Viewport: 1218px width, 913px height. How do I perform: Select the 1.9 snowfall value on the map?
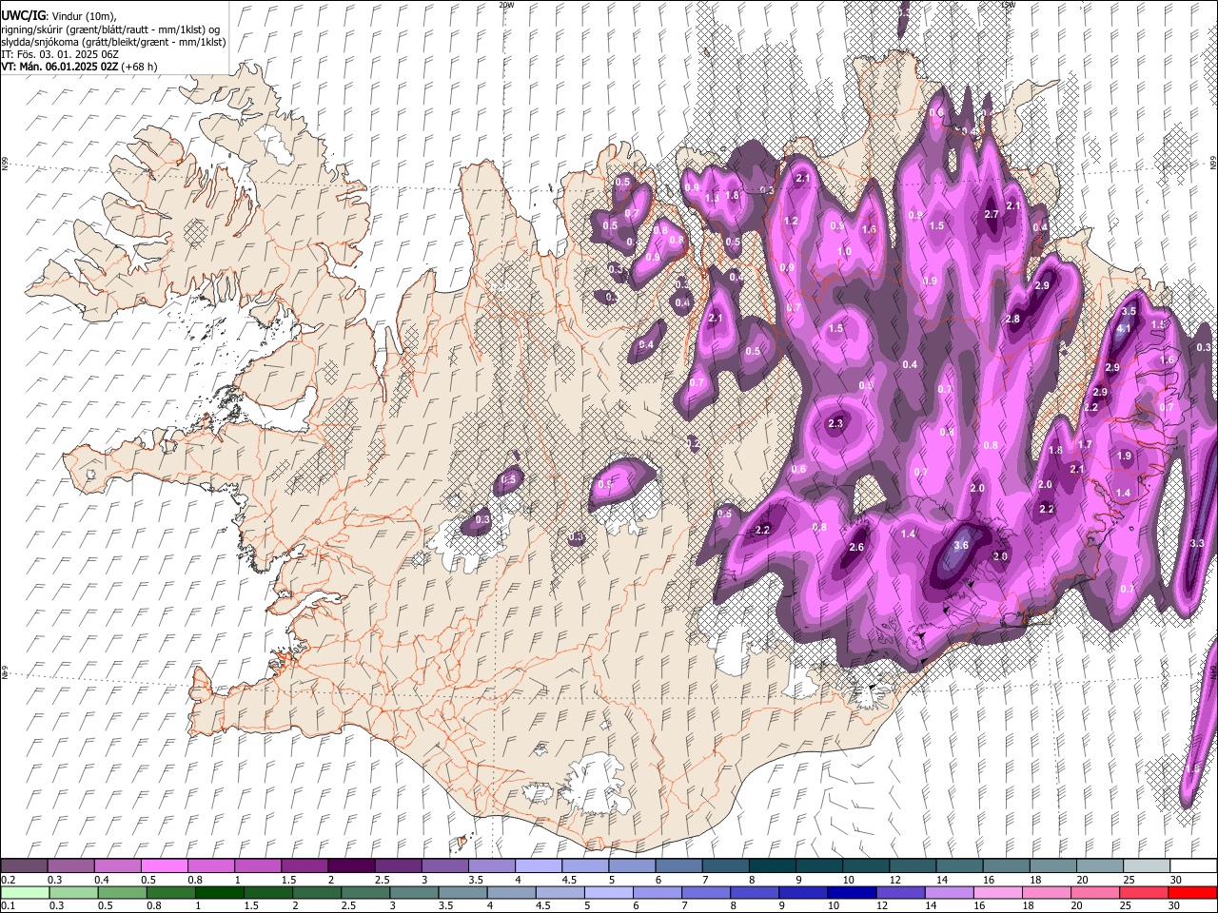point(1125,456)
